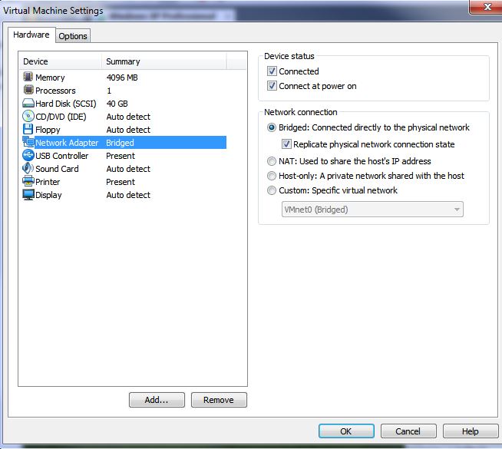Image resolution: width=502 pixels, height=449 pixels.
Task: Click the Display monitor icon
Action: coord(28,195)
